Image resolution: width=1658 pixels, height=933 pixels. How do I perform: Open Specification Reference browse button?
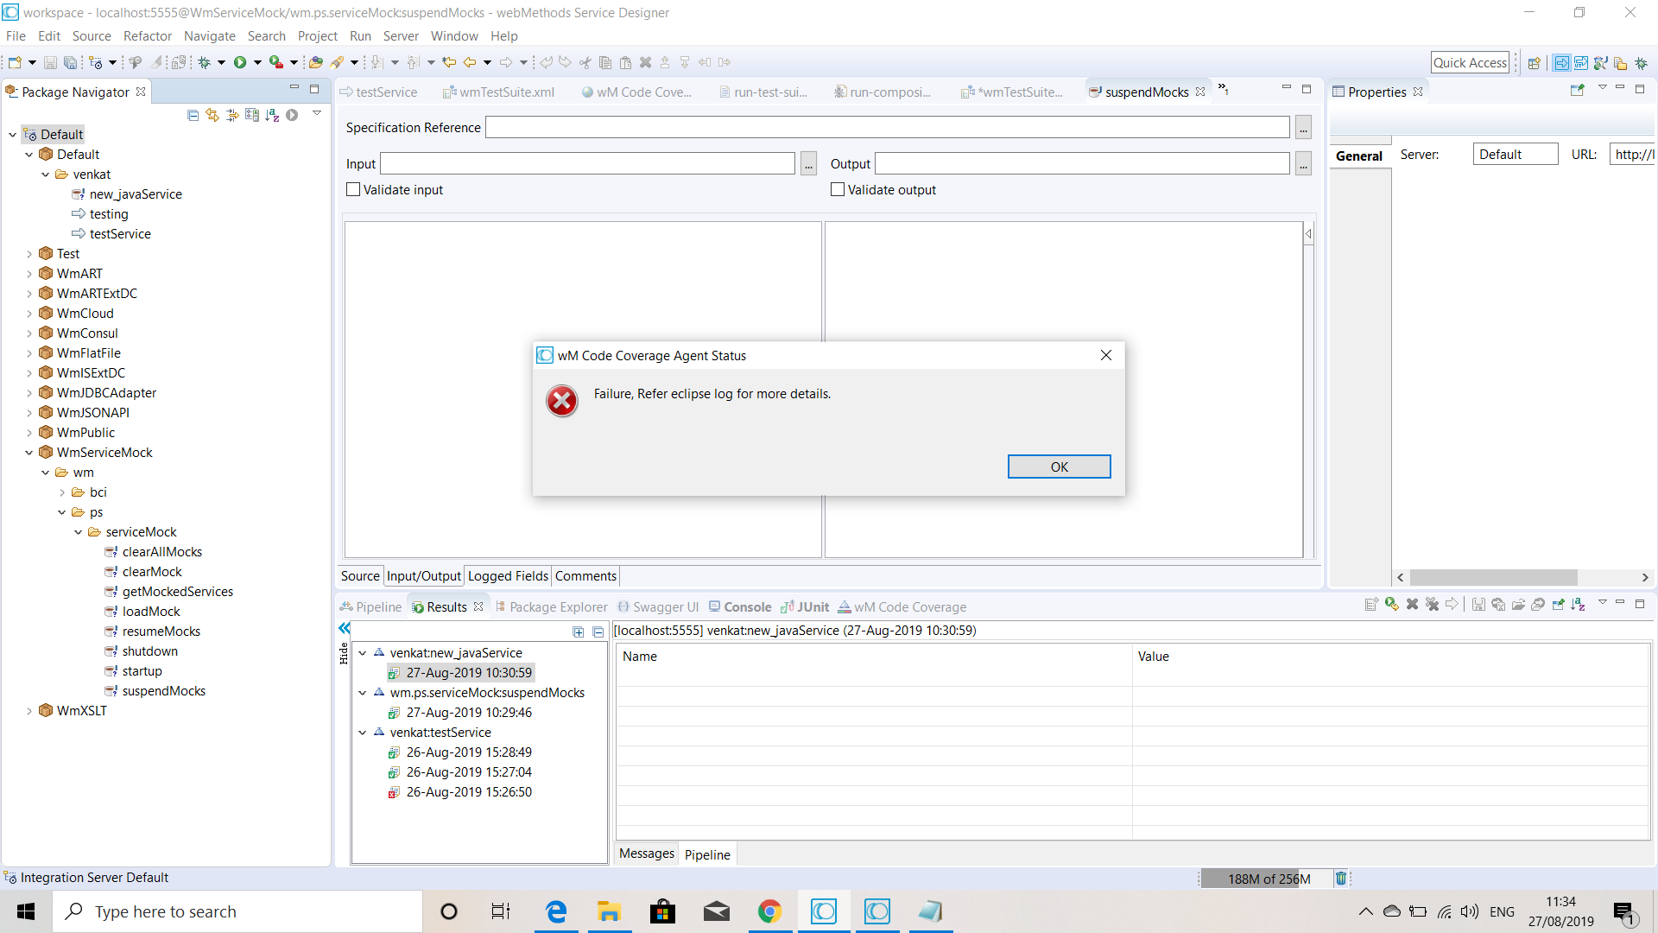point(1303,127)
